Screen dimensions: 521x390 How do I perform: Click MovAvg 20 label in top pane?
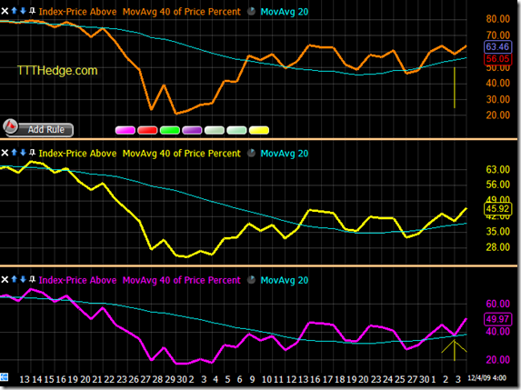coord(285,12)
